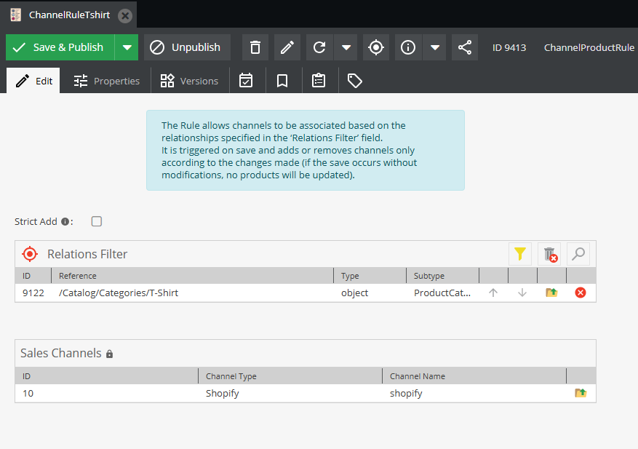The height and width of the screenshot is (449, 638).
Task: Click the share icon in toolbar
Action: [x=464, y=47]
